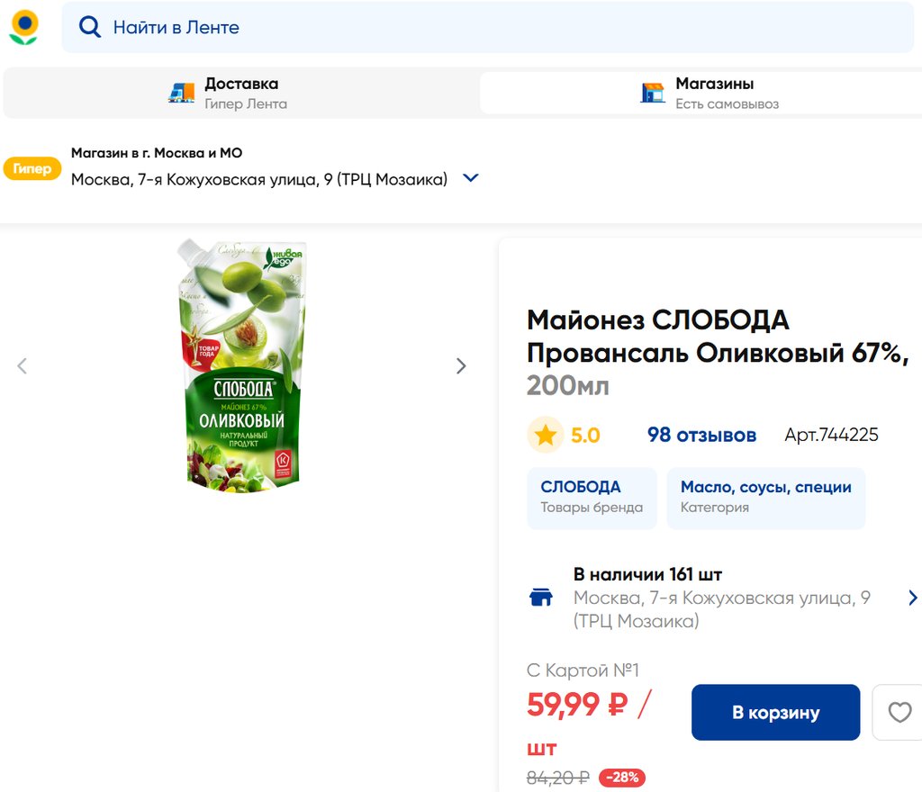922x792 pixels.
Task: Expand the store address dropdown
Action: tap(470, 178)
